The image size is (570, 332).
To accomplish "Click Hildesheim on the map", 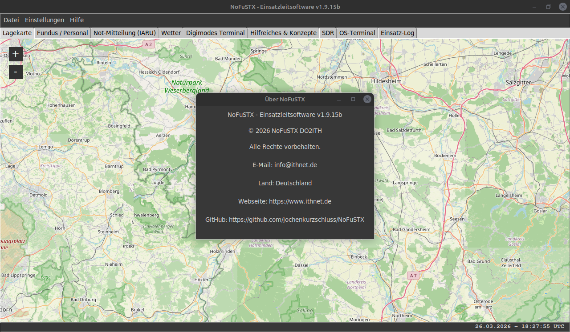I will pos(386,81).
